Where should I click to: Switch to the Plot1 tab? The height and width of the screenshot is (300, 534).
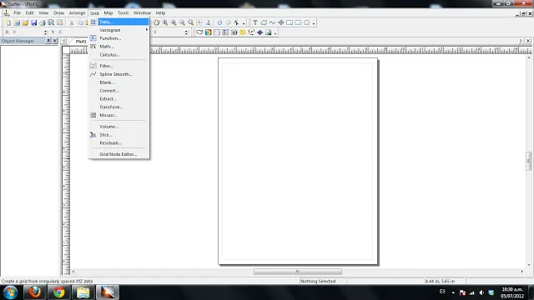pyautogui.click(x=81, y=42)
